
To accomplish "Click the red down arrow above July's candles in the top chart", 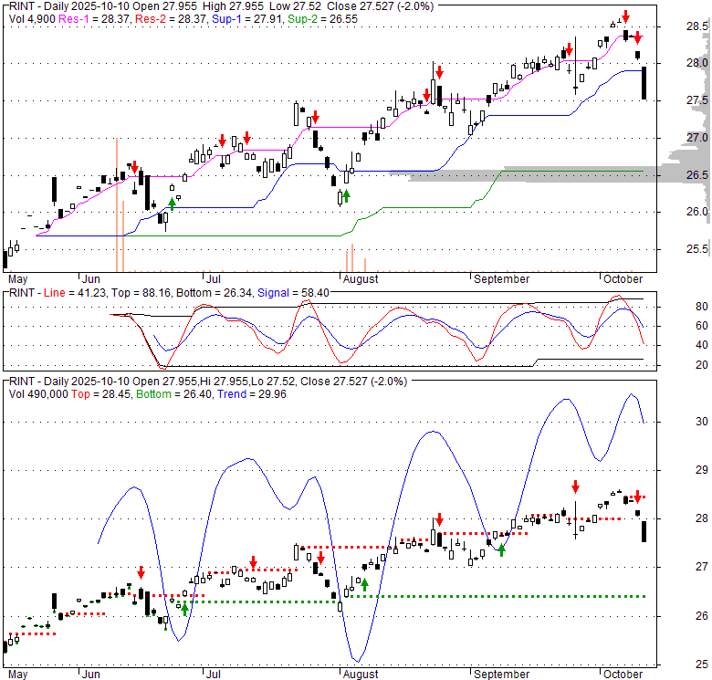I will 222,141.
